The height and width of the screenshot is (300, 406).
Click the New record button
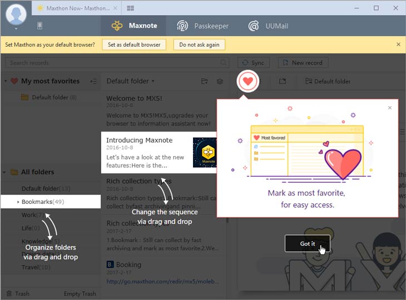[303, 63]
